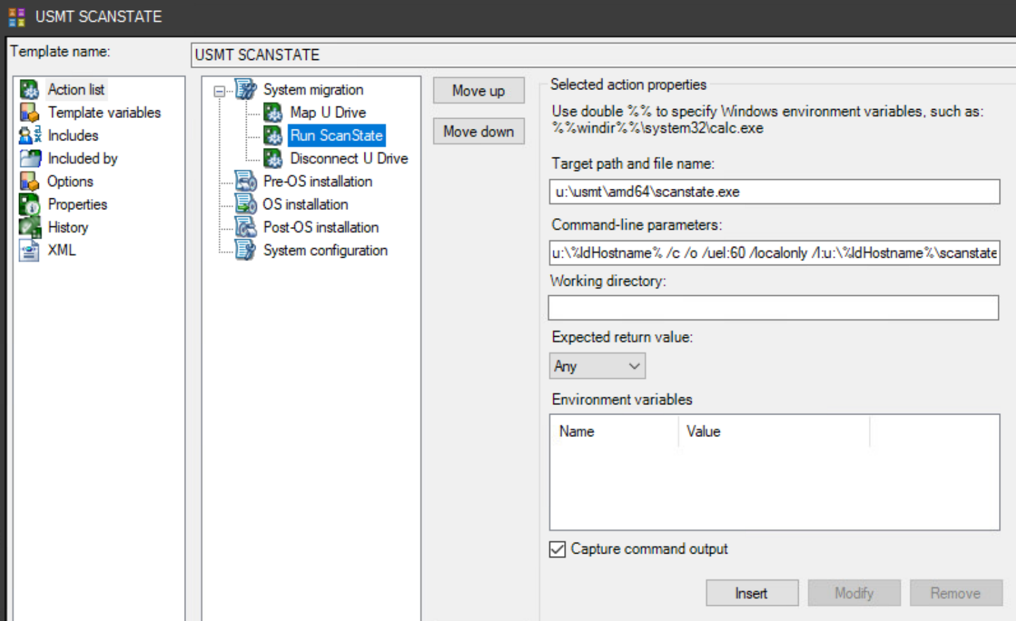
Task: Open the Expected return value dropdown
Action: point(633,365)
